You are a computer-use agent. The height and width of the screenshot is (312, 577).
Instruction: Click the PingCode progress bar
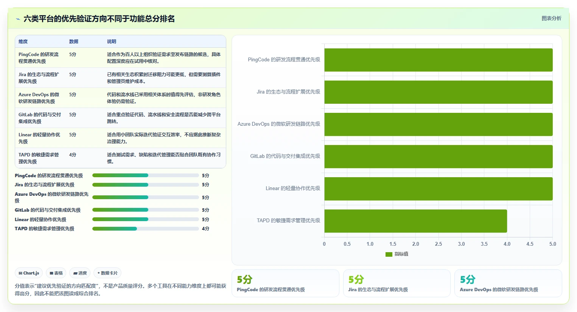point(146,175)
